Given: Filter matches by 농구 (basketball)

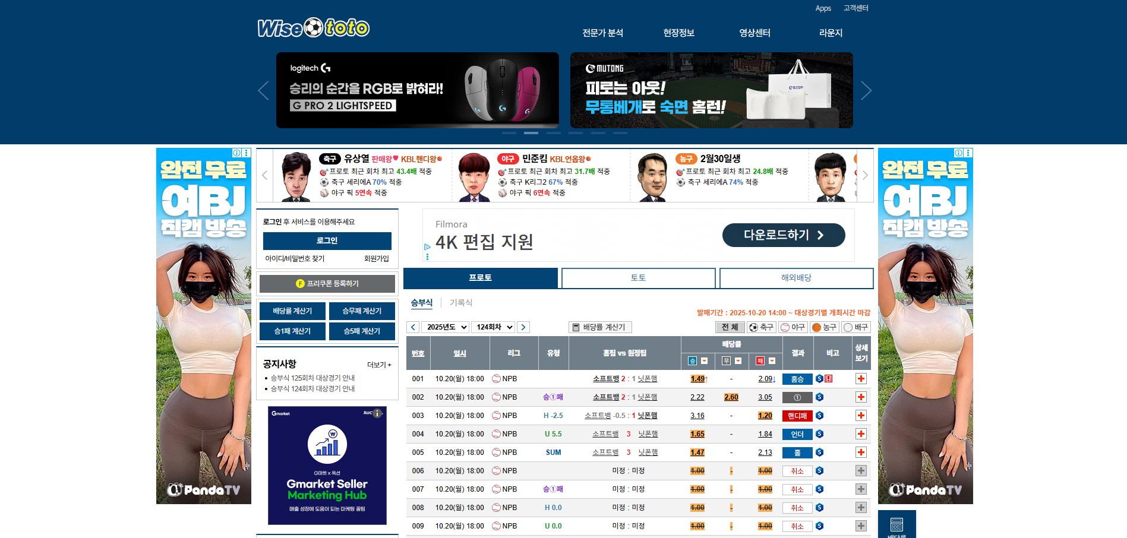Looking at the screenshot, I should 824,327.
